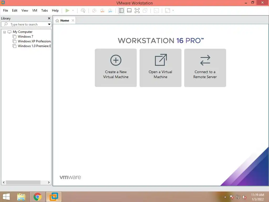This screenshot has width=269, height=202.
Task: Click Connect to a Remote Server
Action: [205, 68]
